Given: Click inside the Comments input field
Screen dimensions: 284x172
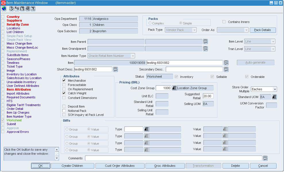Looking at the screenshot, I should (x=172, y=158).
